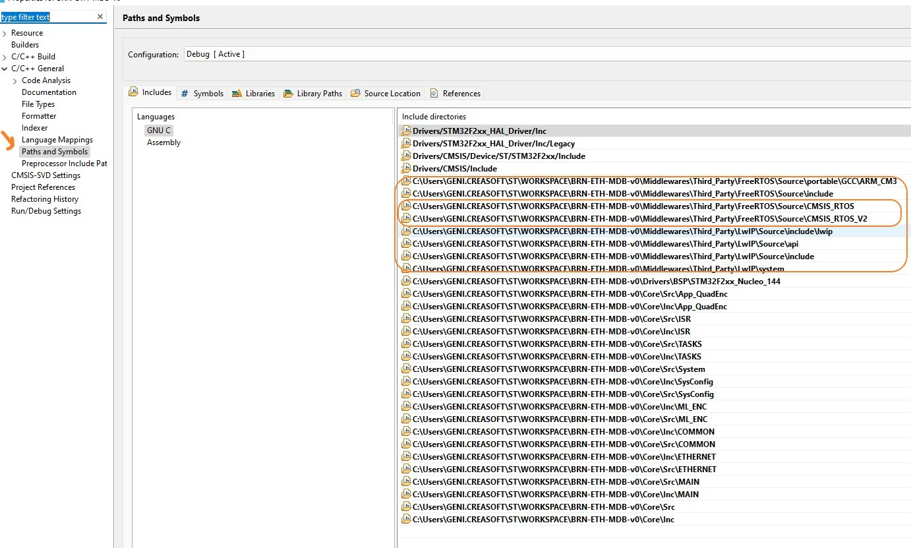Switch to the References tab
Viewport: 911px width, 548px height.
coord(455,94)
